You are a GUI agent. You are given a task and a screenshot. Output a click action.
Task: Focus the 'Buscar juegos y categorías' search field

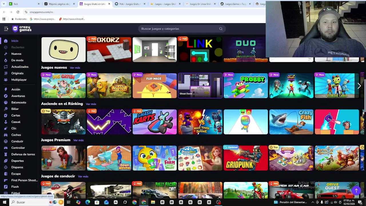(182, 29)
